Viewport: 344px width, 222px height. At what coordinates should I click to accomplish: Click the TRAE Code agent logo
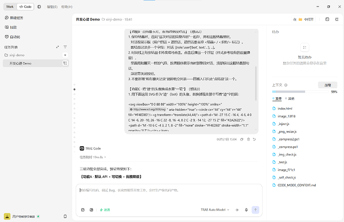82,148
